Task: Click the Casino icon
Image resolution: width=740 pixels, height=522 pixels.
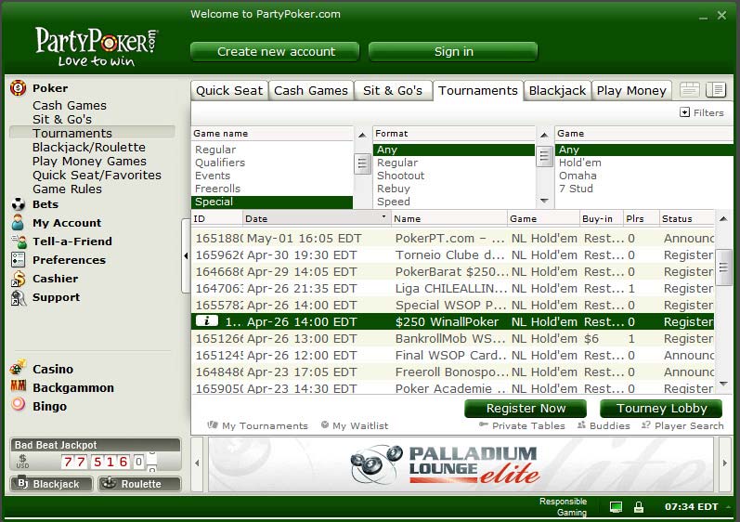Action: click(x=18, y=368)
